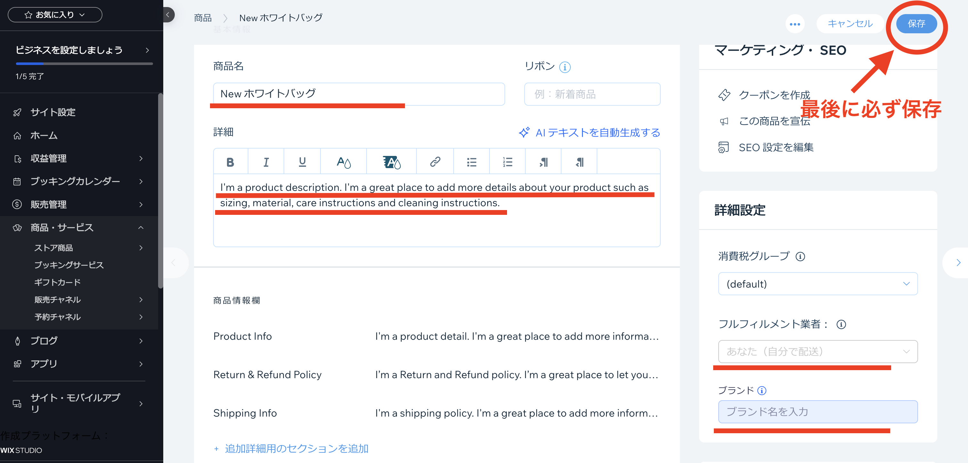Apply bulleted list formatting
Image resolution: width=968 pixels, height=463 pixels.
point(472,162)
